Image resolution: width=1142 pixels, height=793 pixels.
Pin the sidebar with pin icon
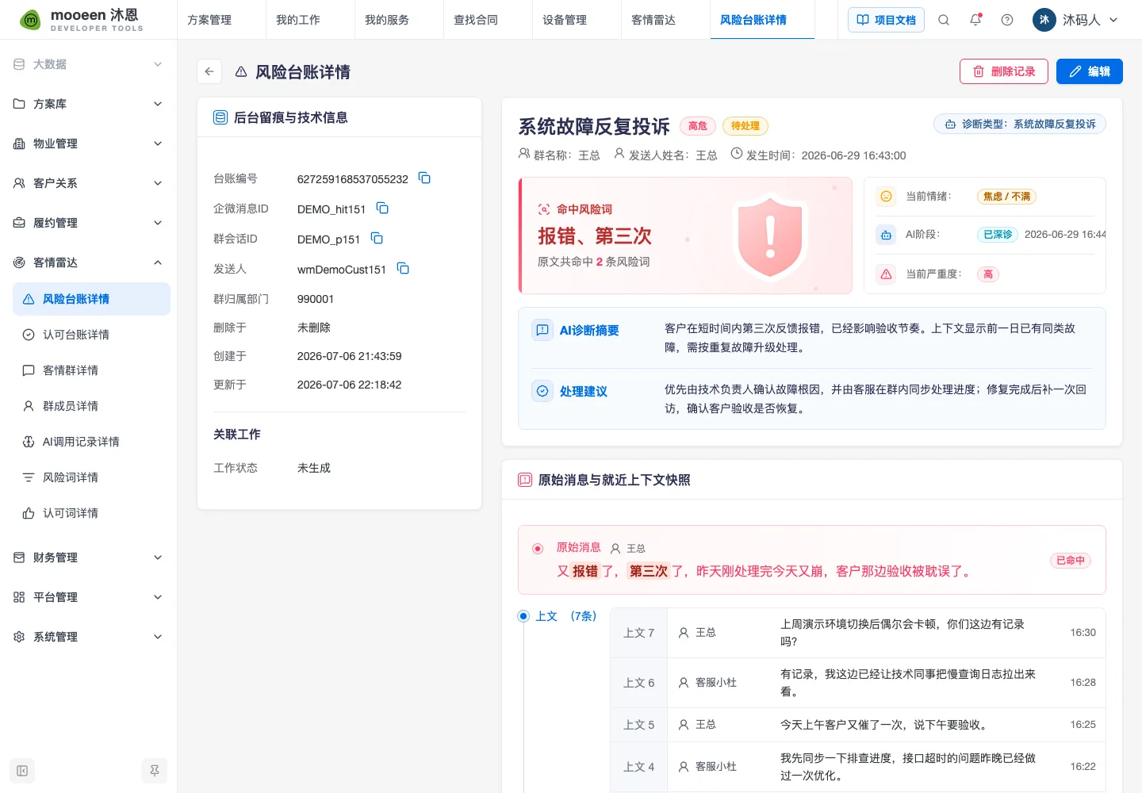coord(155,771)
